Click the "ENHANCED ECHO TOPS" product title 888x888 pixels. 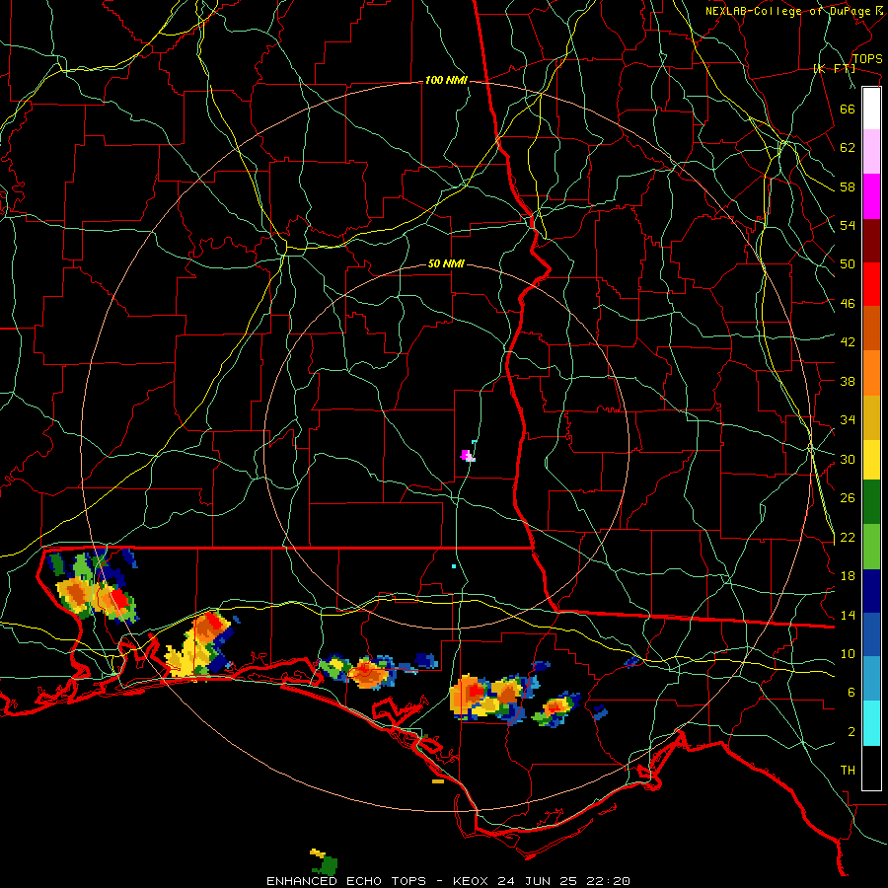[346, 881]
